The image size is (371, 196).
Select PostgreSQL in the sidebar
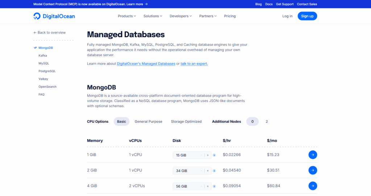[47, 71]
